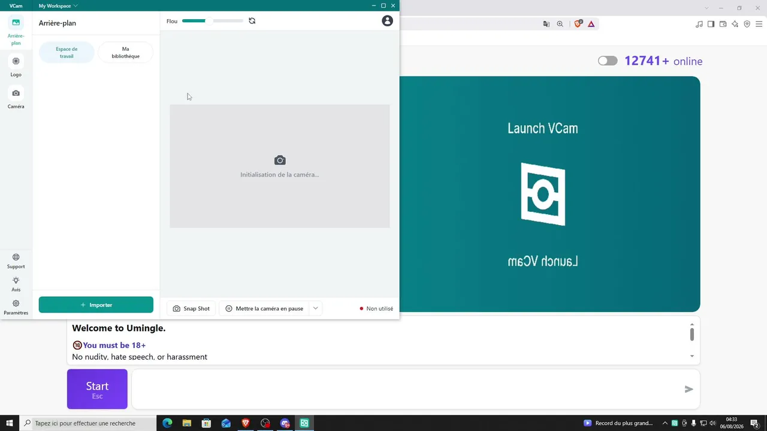
Task: Open Microsoft Store from taskbar
Action: (x=206, y=423)
